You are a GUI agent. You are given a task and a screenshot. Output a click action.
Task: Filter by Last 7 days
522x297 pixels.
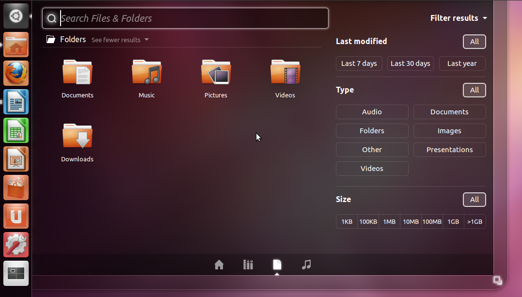[x=359, y=63]
